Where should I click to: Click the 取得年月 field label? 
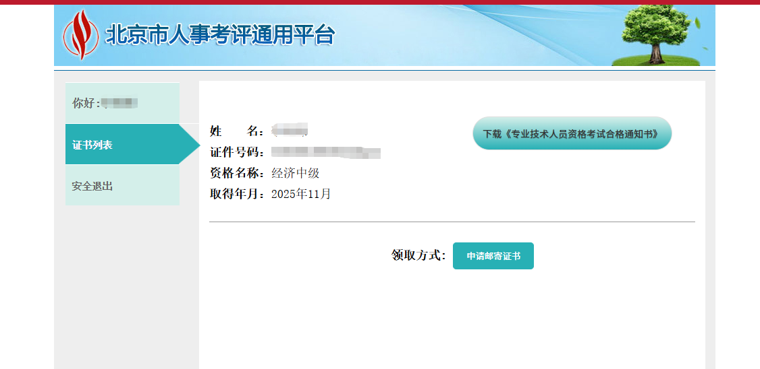pyautogui.click(x=237, y=194)
